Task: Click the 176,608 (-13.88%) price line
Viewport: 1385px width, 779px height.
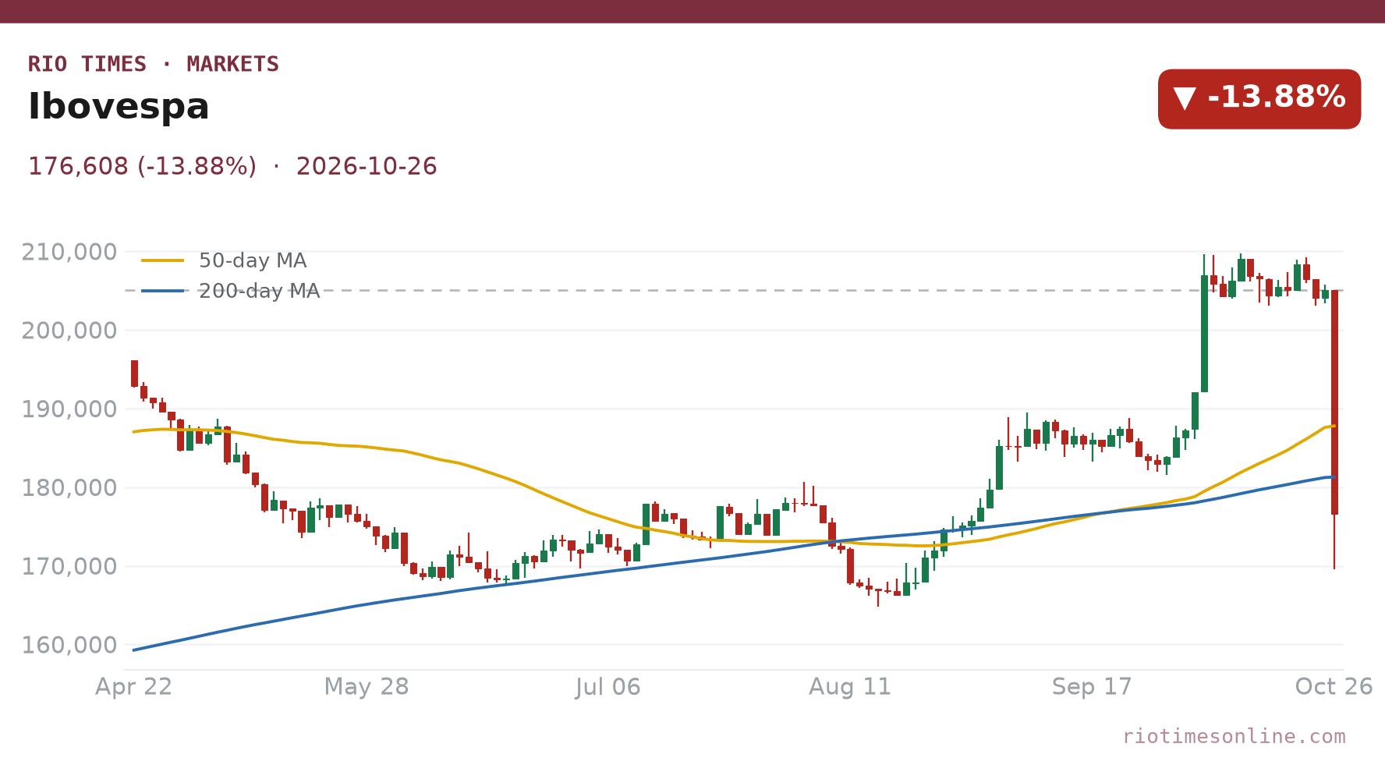Action: (x=142, y=167)
